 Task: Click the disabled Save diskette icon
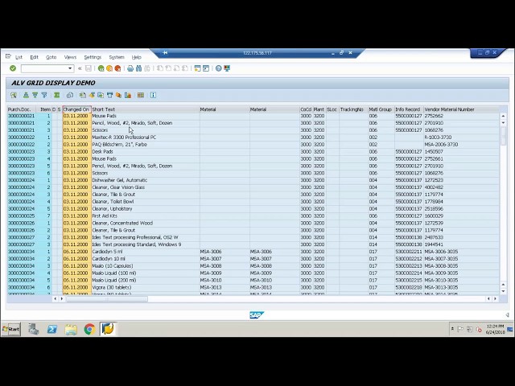(x=89, y=68)
